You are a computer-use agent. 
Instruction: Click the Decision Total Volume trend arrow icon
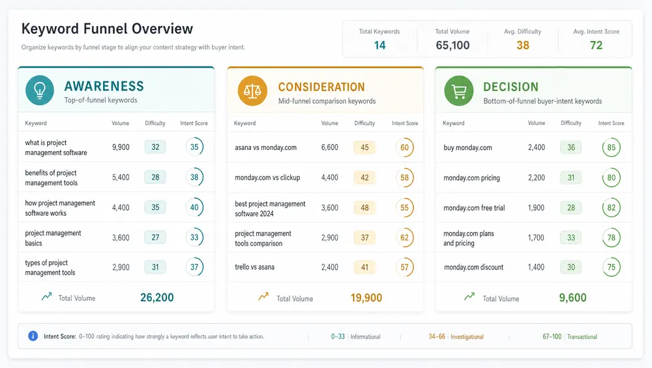pos(469,296)
